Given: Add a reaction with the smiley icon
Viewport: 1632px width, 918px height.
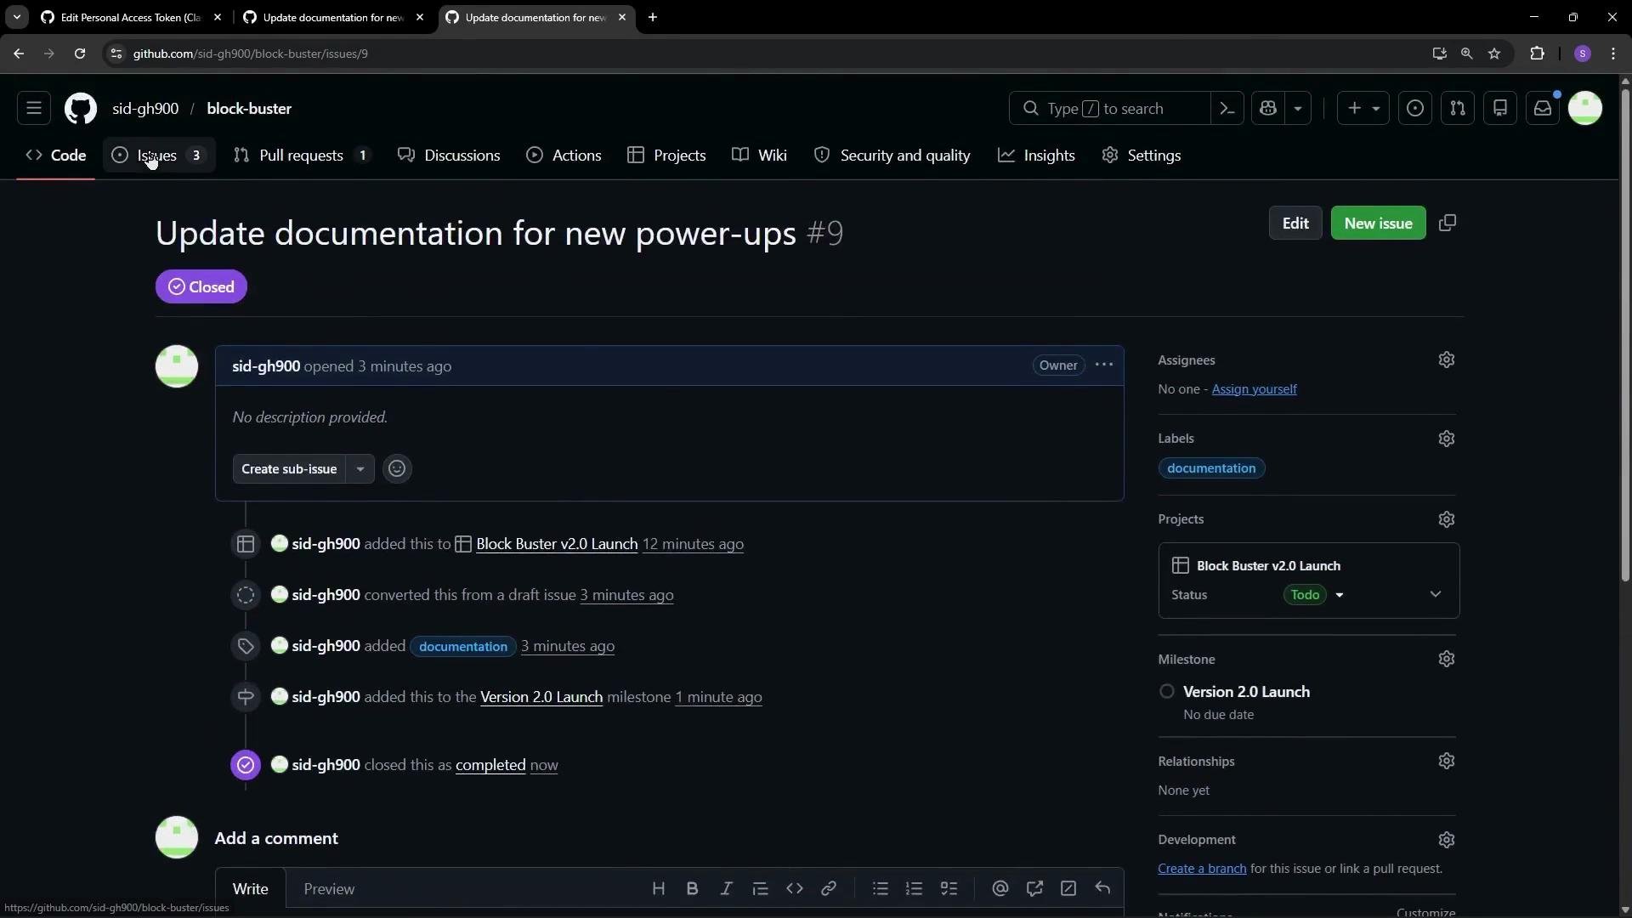Looking at the screenshot, I should [397, 469].
